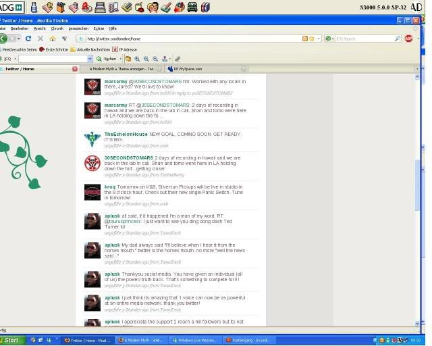The image size is (432, 346).
Task: Click the Windows Start button
Action: (11, 341)
